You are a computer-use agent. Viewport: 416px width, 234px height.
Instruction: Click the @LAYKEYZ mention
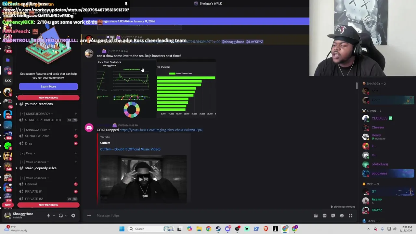(254, 42)
